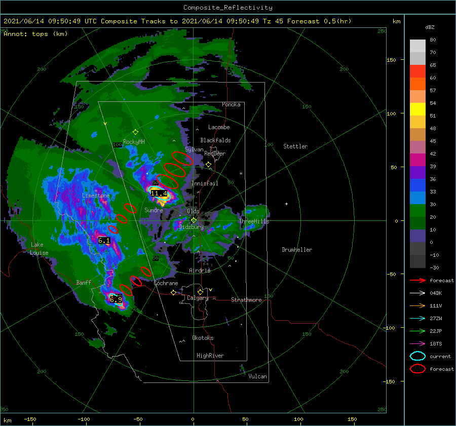Select the RockyMH label
456x426 pixels.
pyautogui.click(x=134, y=142)
